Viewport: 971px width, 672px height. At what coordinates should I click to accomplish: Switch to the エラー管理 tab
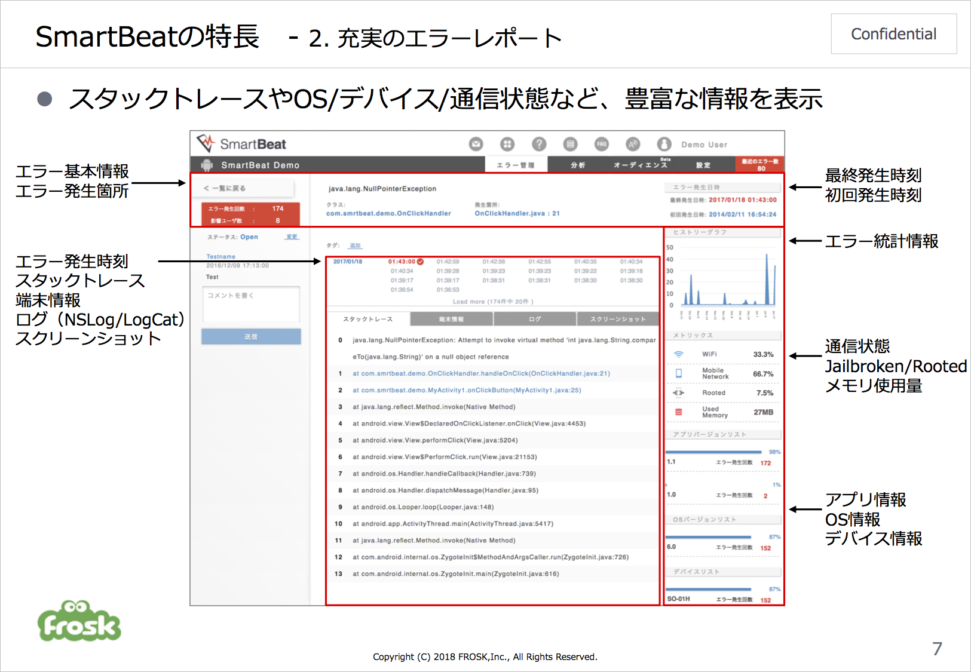pos(516,165)
